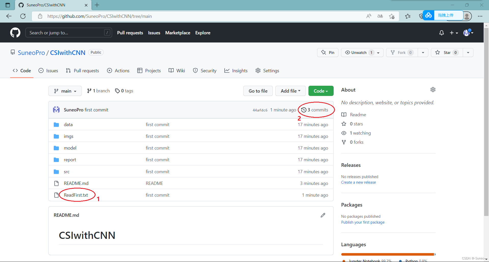Open About settings gear icon
The width and height of the screenshot is (489, 262).
click(x=433, y=90)
